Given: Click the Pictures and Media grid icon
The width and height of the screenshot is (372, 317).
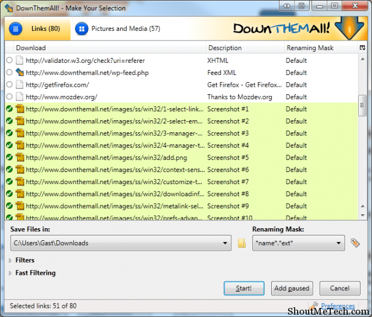Looking at the screenshot, I should pos(82,29).
